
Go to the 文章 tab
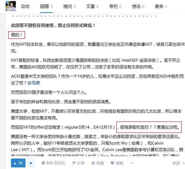[92, 6]
